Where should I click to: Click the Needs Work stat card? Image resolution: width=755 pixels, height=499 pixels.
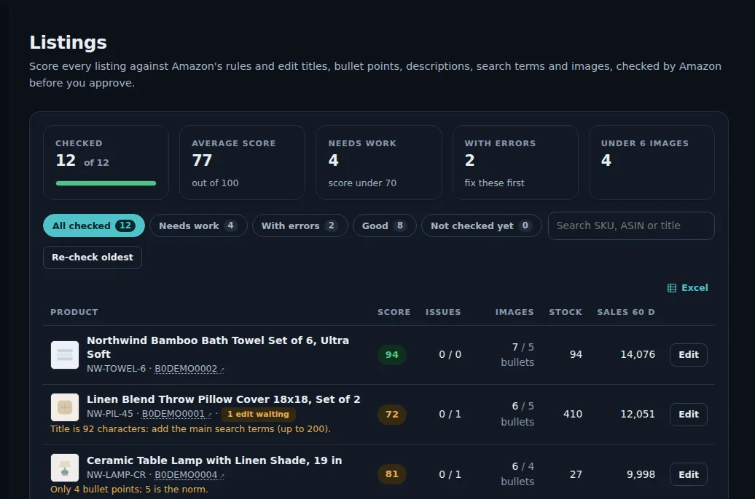pos(379,162)
